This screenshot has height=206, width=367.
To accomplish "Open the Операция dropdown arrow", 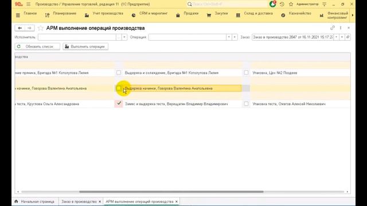I will click(x=229, y=37).
